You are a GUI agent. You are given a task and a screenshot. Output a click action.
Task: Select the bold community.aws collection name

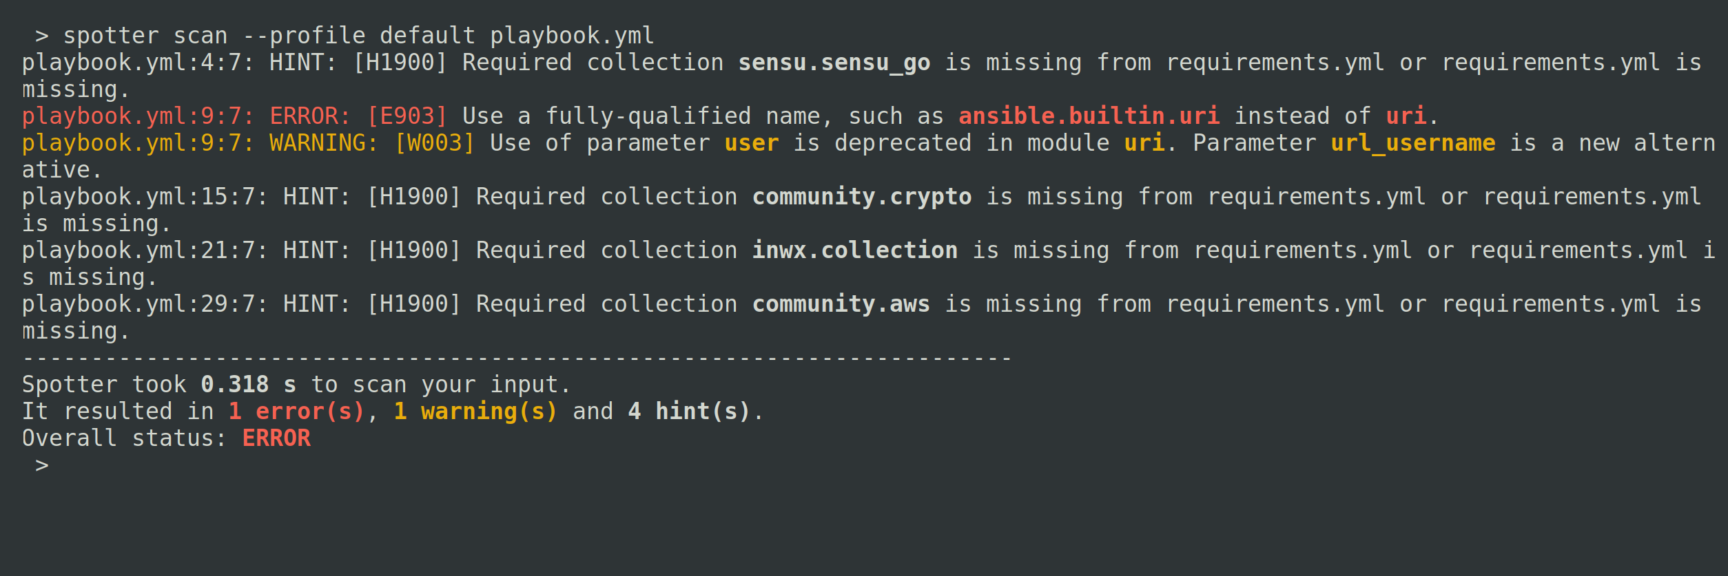click(841, 304)
